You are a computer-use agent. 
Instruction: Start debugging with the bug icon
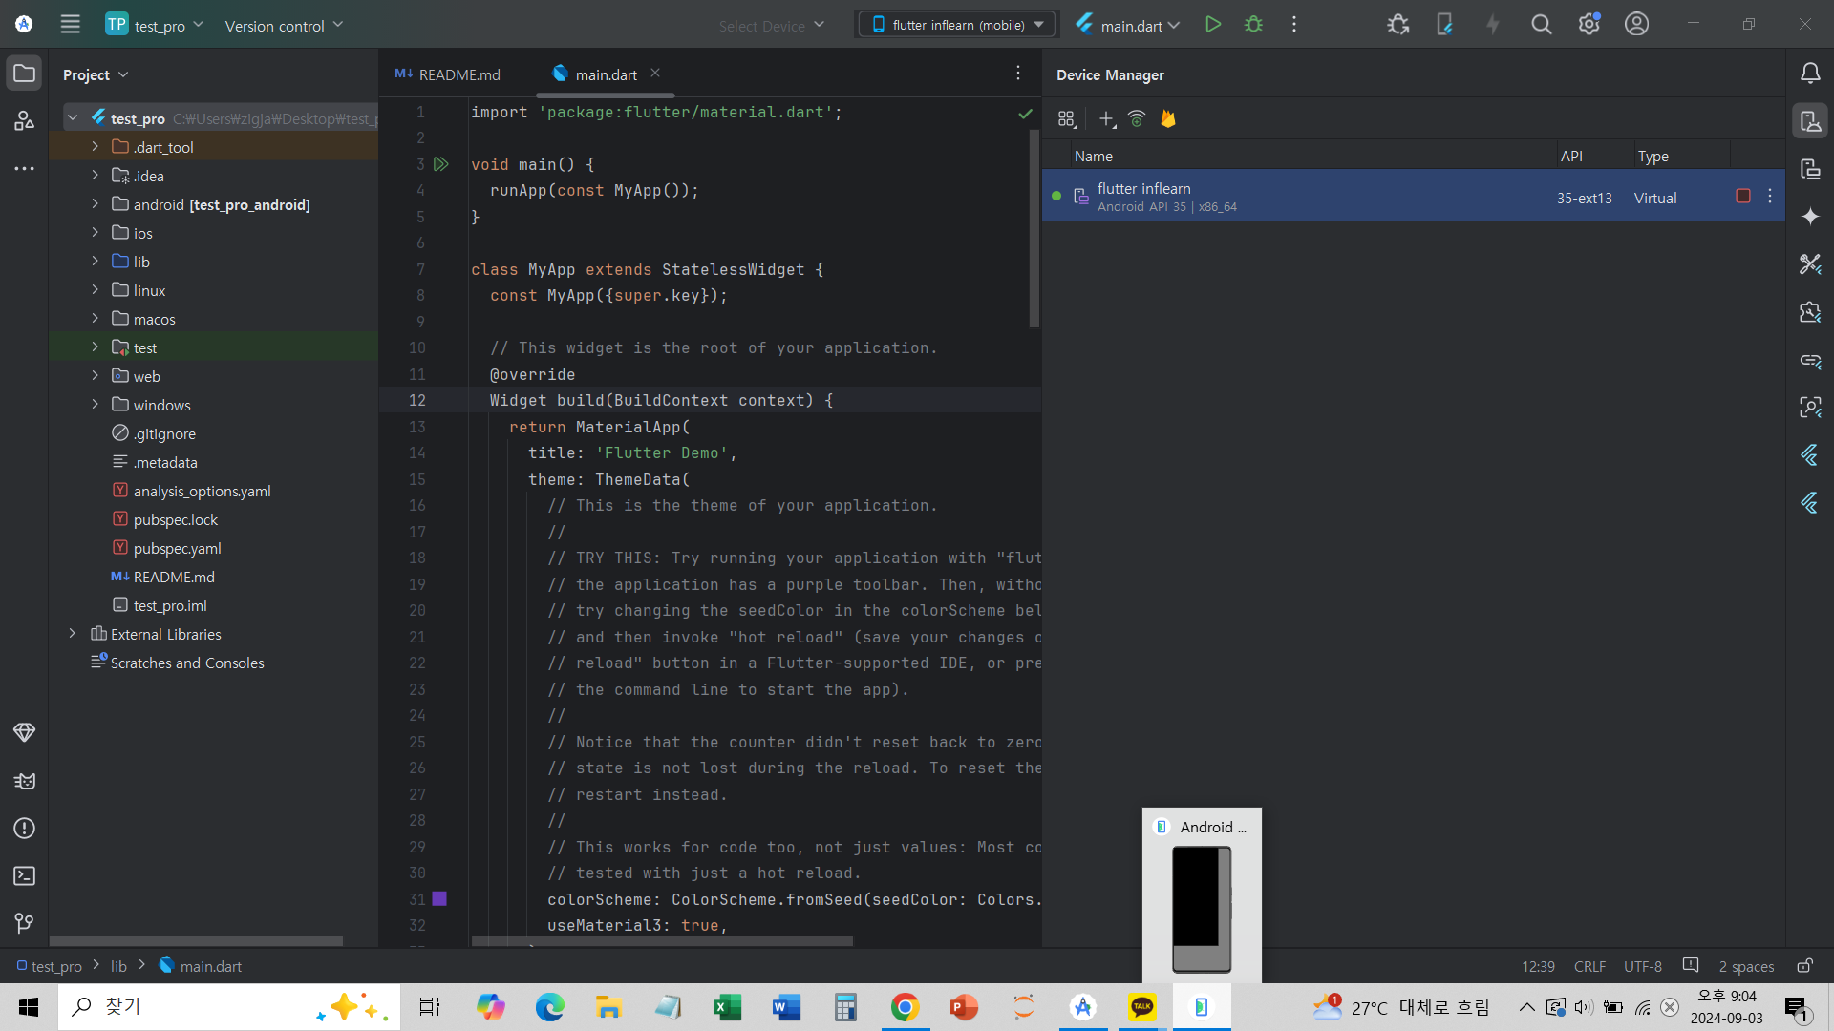tap(1254, 25)
